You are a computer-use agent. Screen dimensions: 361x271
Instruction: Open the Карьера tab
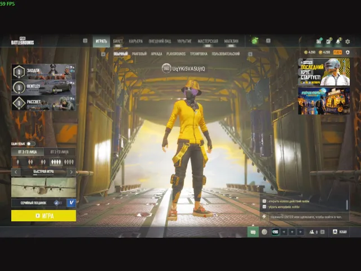pyautogui.click(x=135, y=41)
